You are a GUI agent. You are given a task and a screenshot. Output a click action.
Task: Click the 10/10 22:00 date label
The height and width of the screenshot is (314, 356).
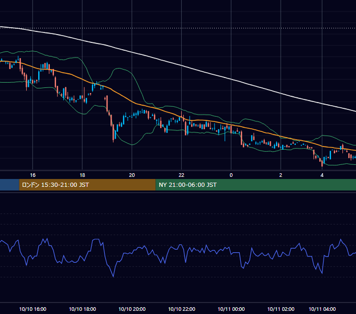point(182,309)
